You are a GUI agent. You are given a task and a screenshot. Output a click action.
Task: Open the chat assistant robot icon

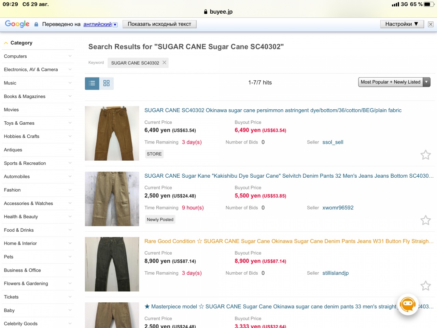click(408, 304)
